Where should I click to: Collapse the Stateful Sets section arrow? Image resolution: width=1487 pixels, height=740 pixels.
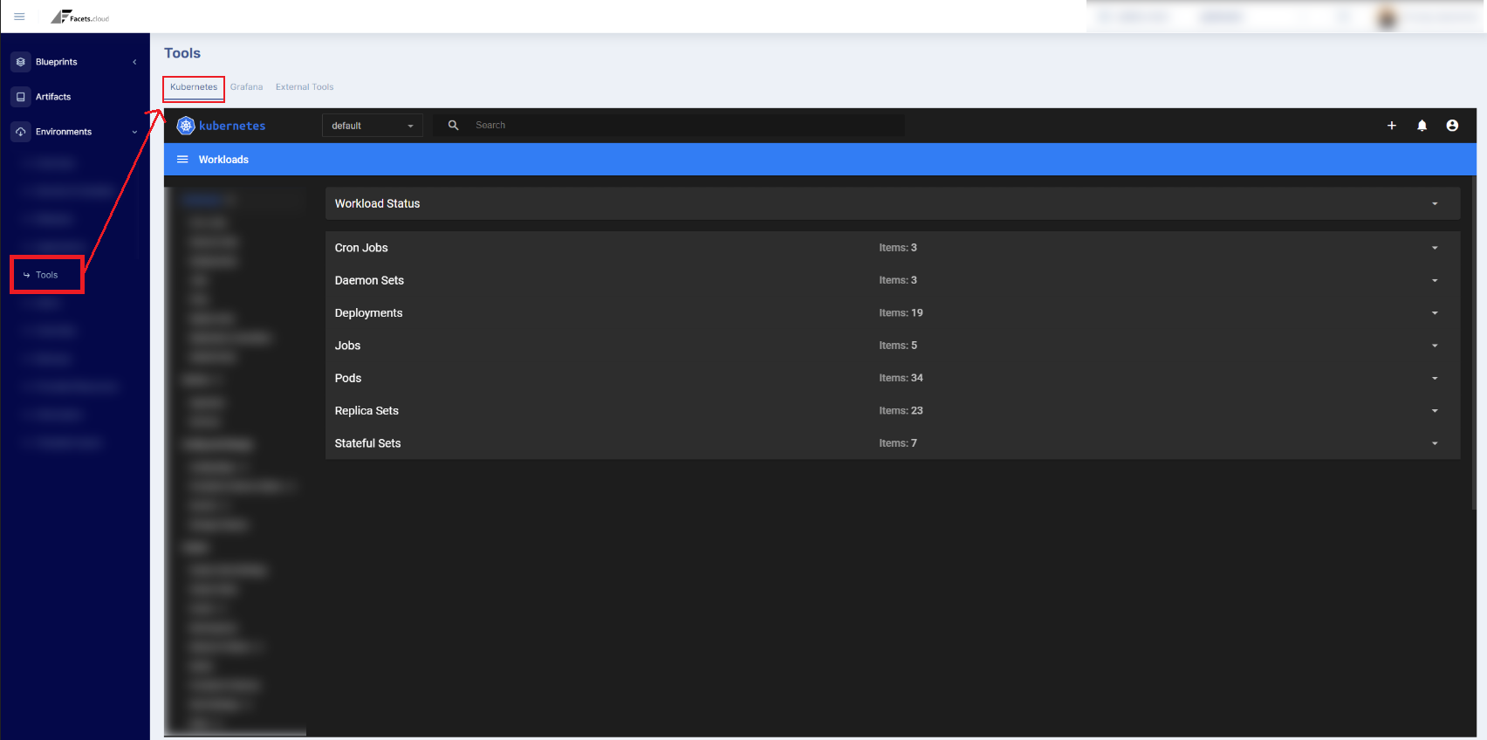(x=1435, y=443)
